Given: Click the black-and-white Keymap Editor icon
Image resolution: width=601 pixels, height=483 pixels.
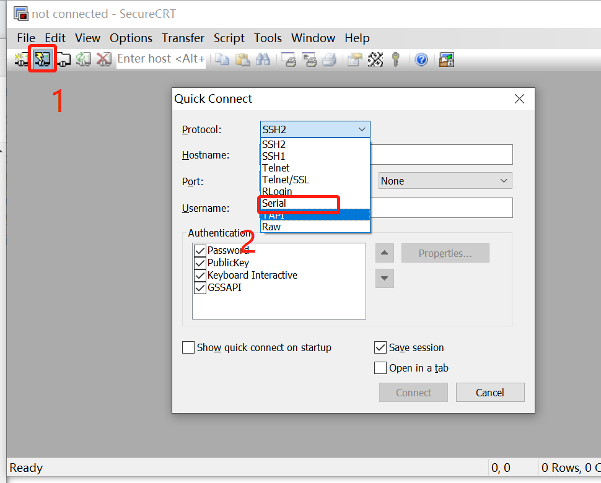Looking at the screenshot, I should (375, 59).
